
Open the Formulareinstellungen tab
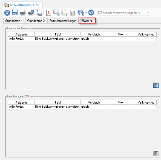coord(63,21)
